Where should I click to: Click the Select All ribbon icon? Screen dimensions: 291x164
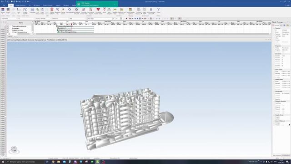click(x=145, y=11)
